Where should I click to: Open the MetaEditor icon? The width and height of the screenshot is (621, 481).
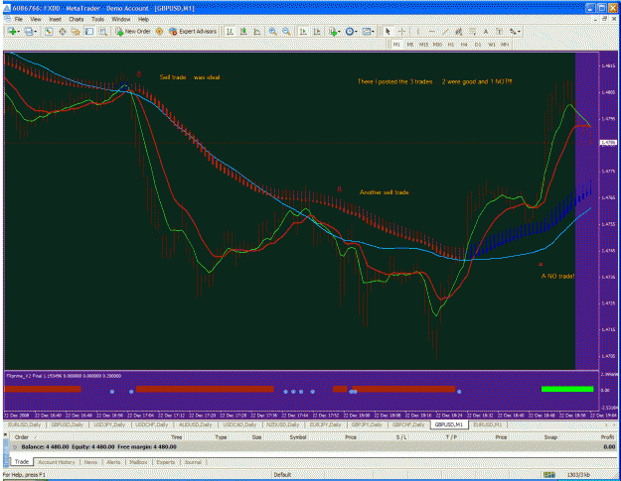tap(160, 32)
